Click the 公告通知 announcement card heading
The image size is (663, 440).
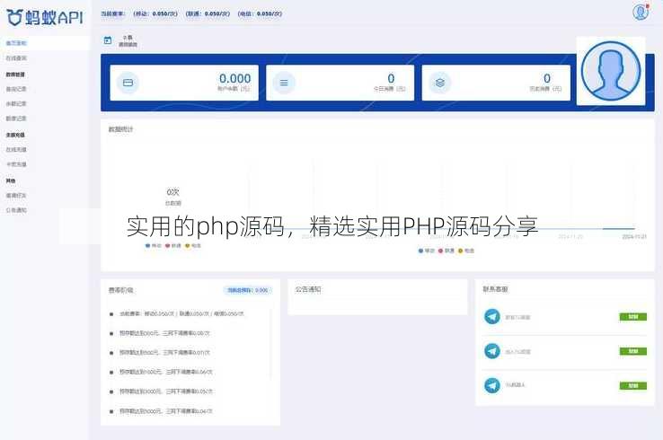point(308,289)
